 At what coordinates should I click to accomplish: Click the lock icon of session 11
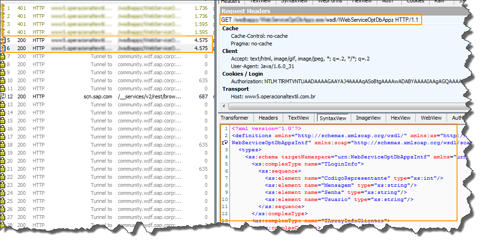tap(2, 88)
